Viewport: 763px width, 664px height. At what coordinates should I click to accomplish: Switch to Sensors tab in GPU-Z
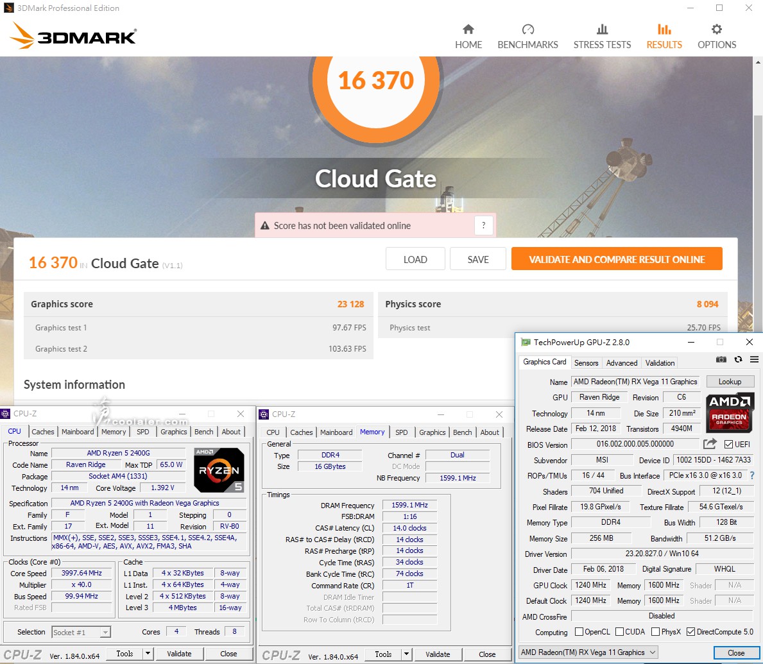pyautogui.click(x=586, y=362)
